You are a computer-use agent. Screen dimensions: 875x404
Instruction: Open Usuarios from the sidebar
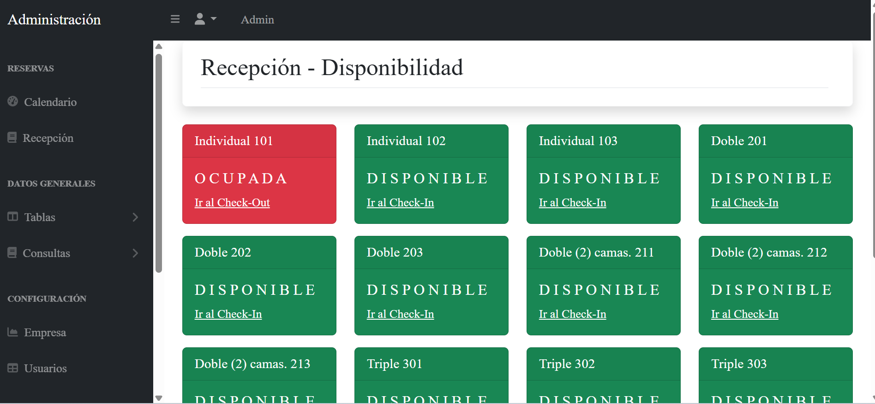(x=45, y=369)
